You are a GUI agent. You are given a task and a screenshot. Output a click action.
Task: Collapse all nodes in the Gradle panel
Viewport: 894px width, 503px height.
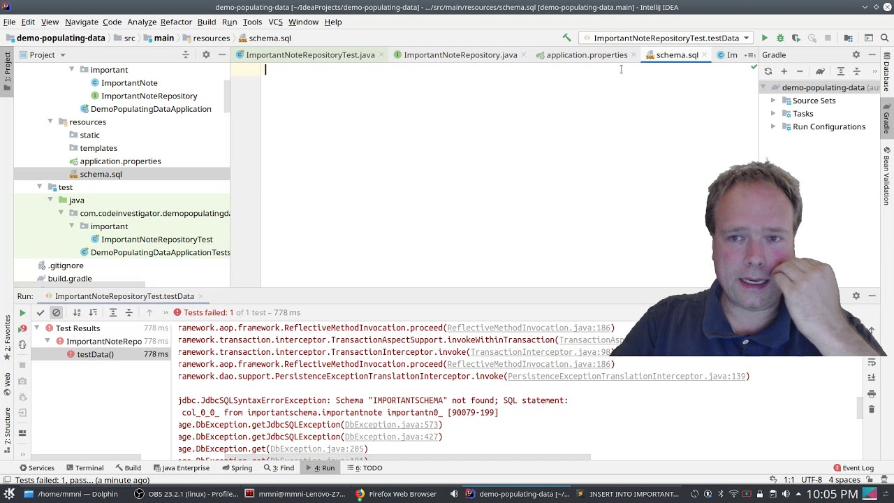857,71
